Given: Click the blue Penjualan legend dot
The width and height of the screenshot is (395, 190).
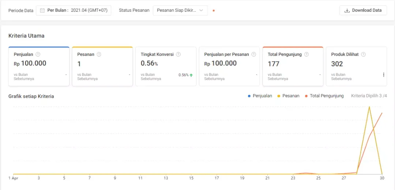Looking at the screenshot, I should [249, 96].
